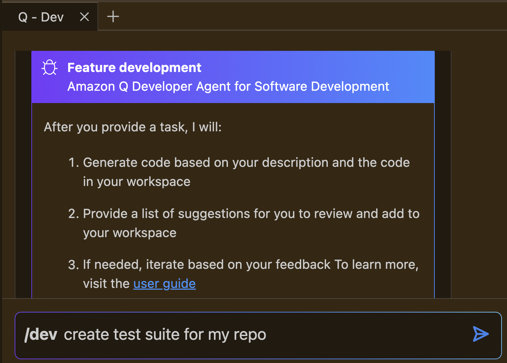
Task: Select the /dev command in the input box
Action: [41, 334]
